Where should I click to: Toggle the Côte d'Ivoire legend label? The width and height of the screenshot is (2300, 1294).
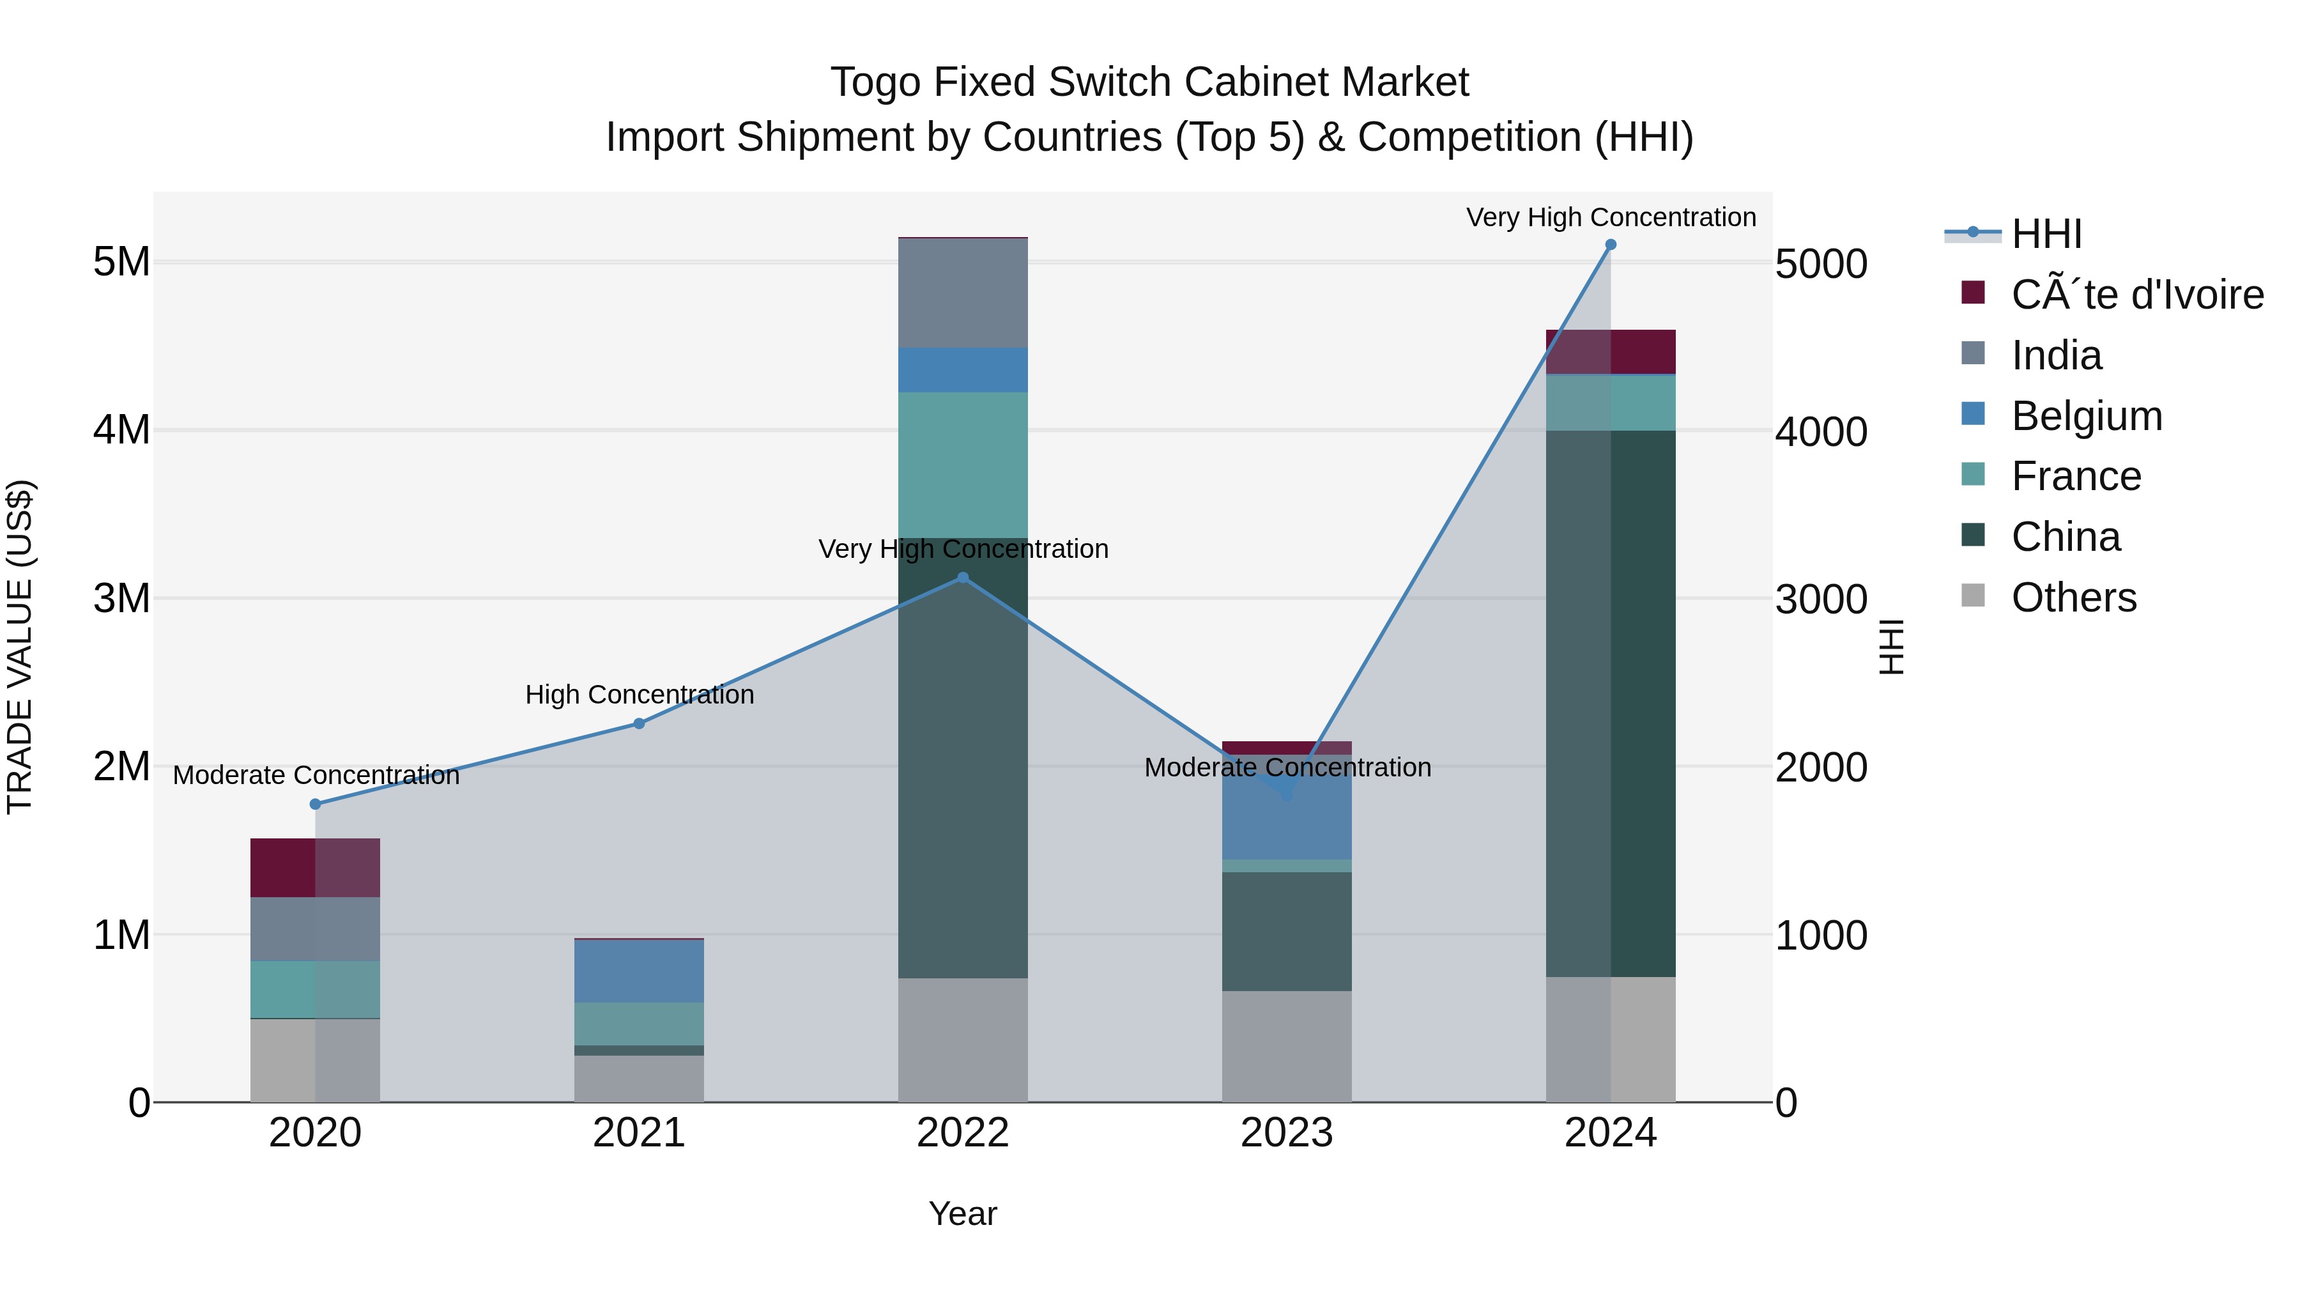tap(2138, 295)
